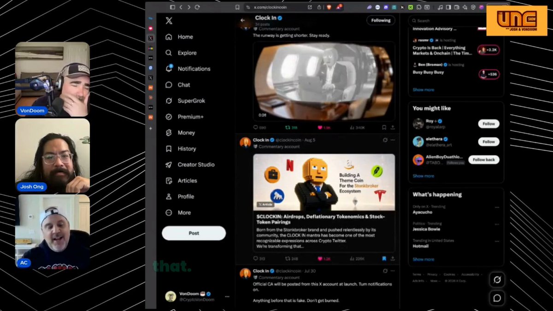Click the Creator Studio play icon
Image resolution: width=553 pixels, height=311 pixels.
coord(169,164)
